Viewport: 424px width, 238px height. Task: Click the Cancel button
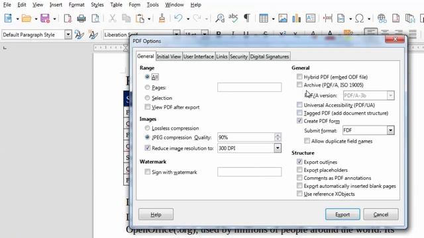tap(381, 214)
